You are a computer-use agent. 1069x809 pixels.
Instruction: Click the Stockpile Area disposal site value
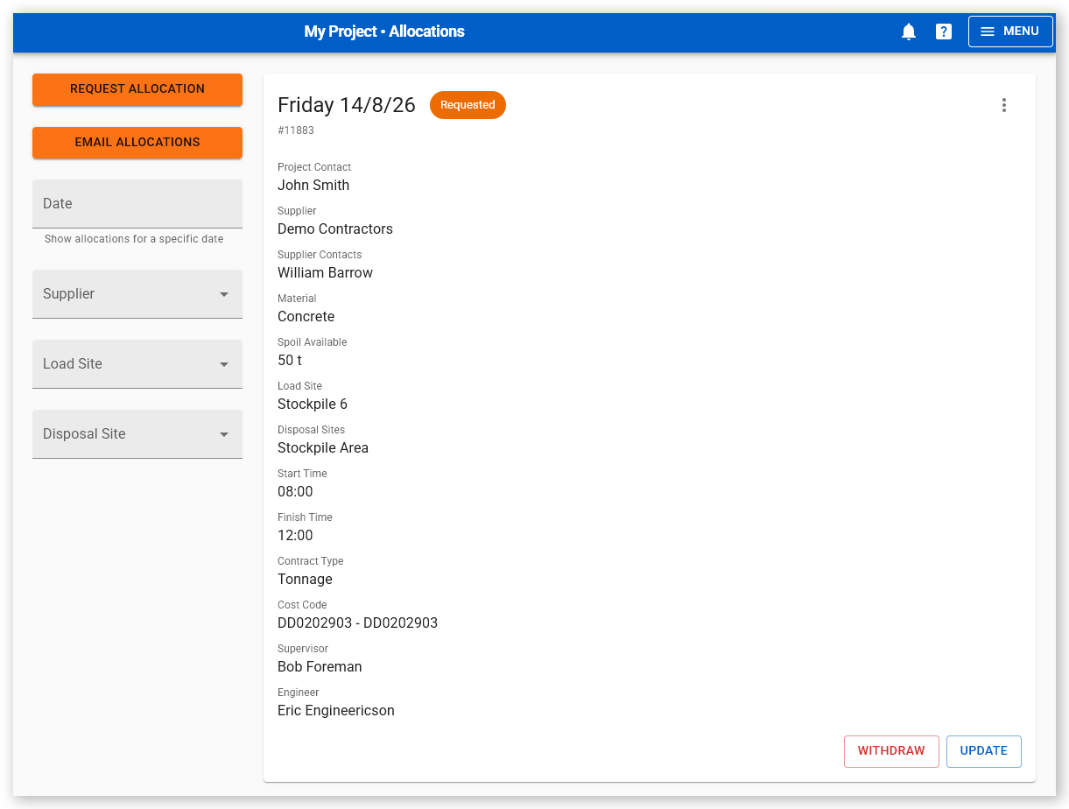[323, 448]
